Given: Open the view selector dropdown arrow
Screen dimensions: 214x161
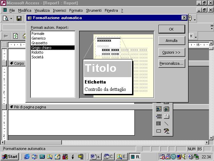Looking at the screenshot, I should (x=11, y=18).
